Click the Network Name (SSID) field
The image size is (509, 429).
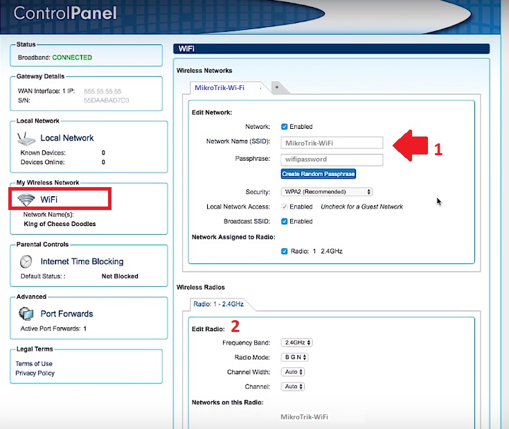332,143
